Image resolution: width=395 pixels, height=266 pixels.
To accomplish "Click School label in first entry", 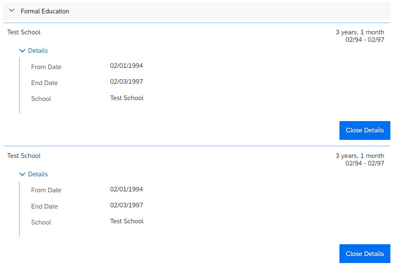I will click(41, 99).
